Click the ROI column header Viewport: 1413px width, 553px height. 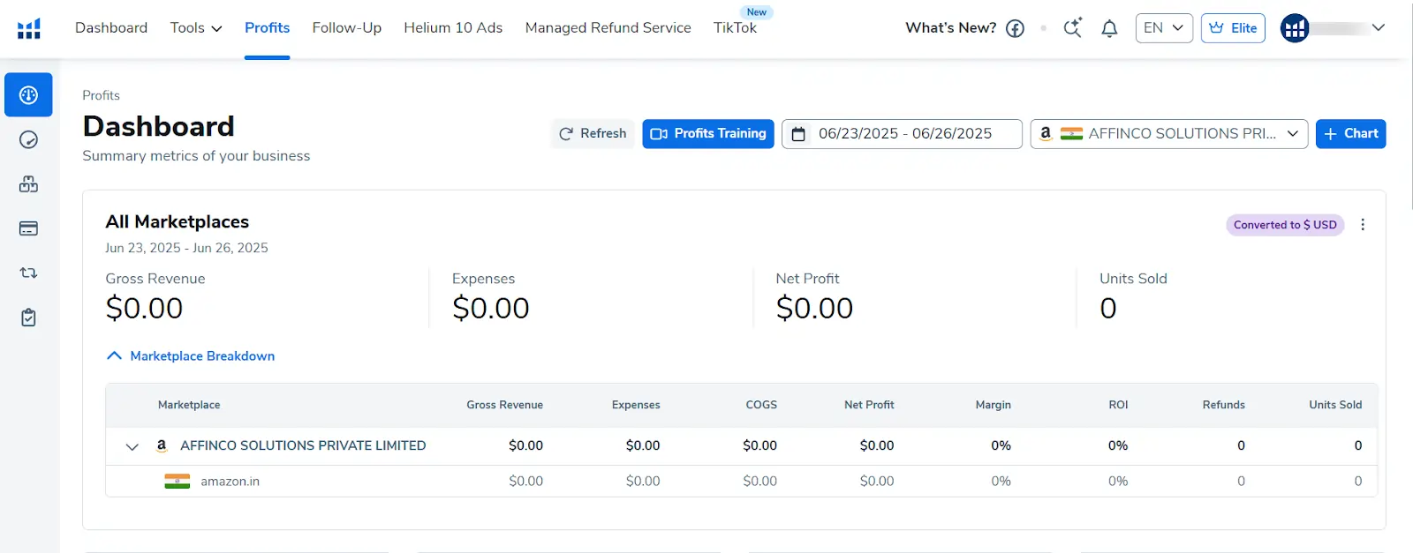1118,405
